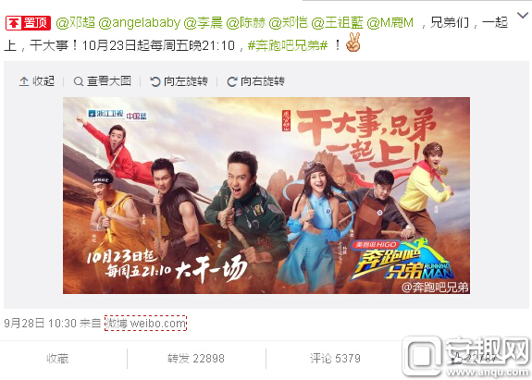
Task: Open @angelababy user mention
Action: pyautogui.click(x=140, y=23)
